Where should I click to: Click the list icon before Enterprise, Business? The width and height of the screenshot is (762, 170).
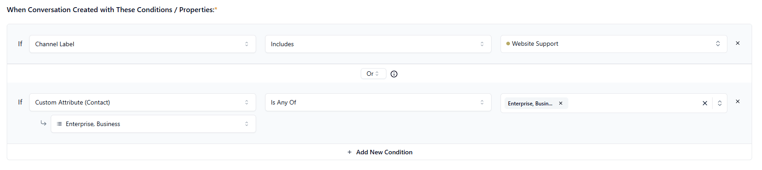tap(59, 124)
